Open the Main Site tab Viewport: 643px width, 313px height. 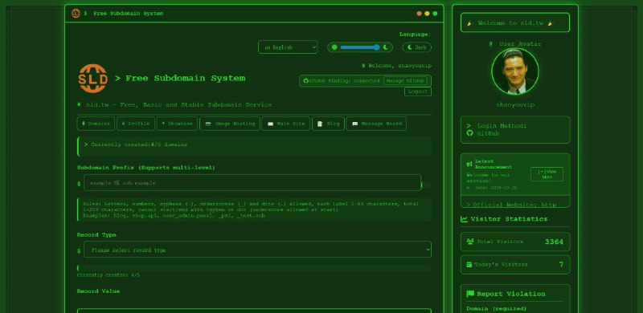click(x=286, y=124)
